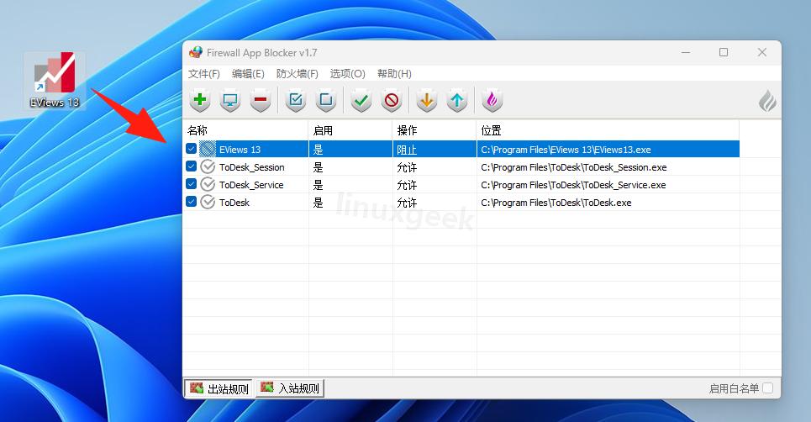Open the 编辑(E) menu
Screen dimensions: 811x422
(x=248, y=74)
